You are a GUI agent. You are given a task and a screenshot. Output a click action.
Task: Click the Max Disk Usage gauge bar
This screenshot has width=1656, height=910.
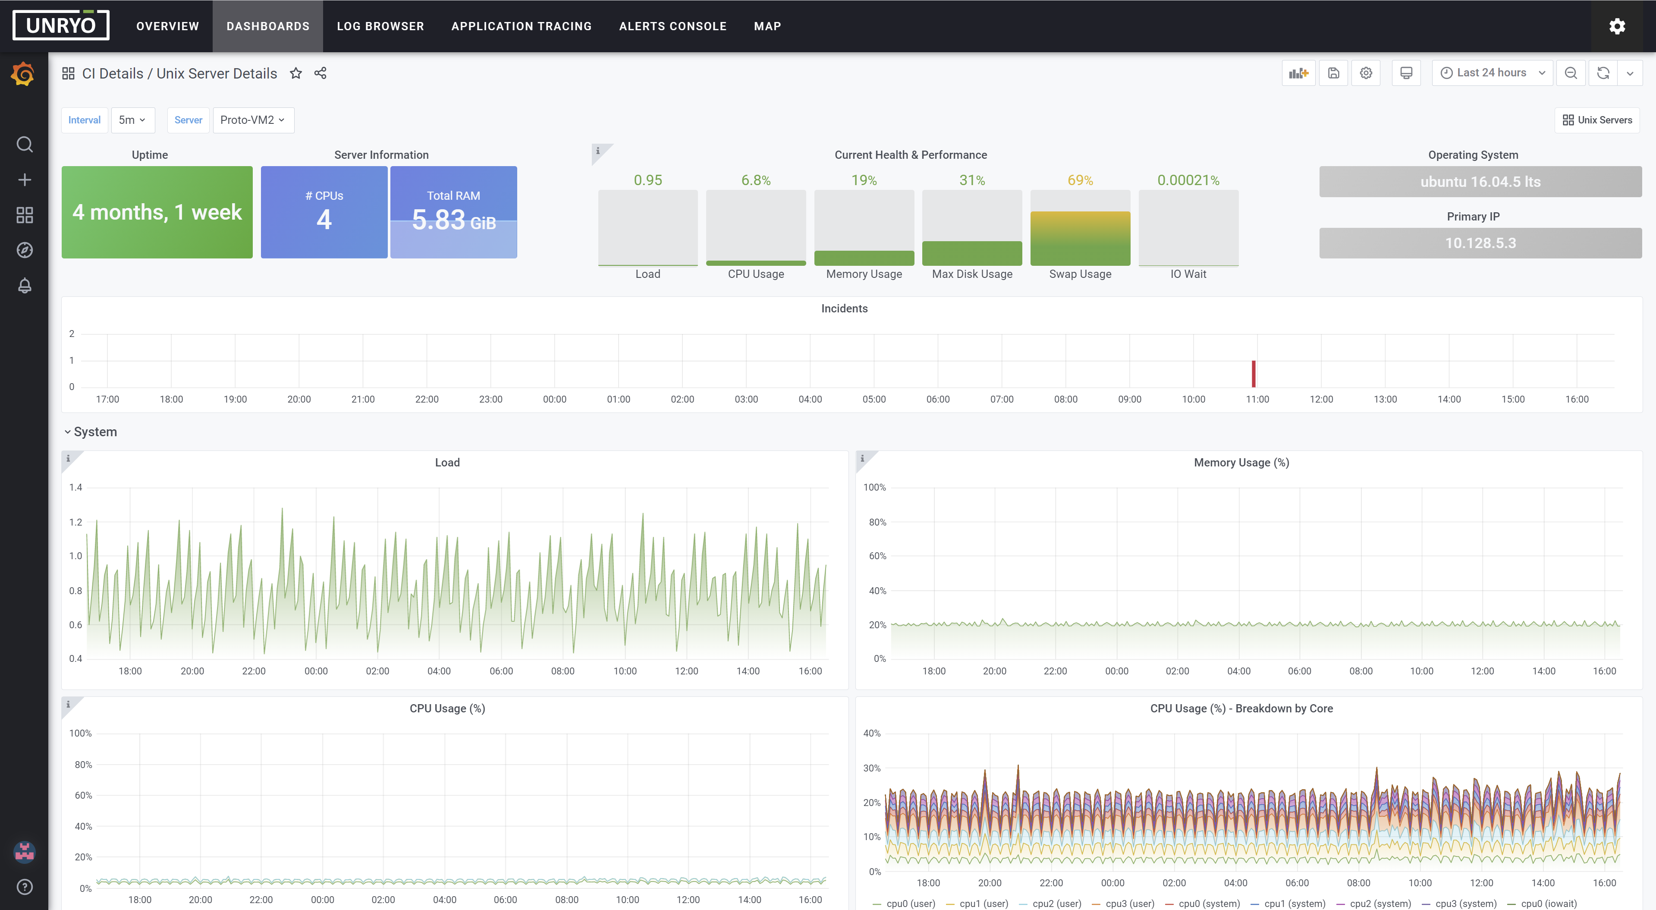pos(972,228)
